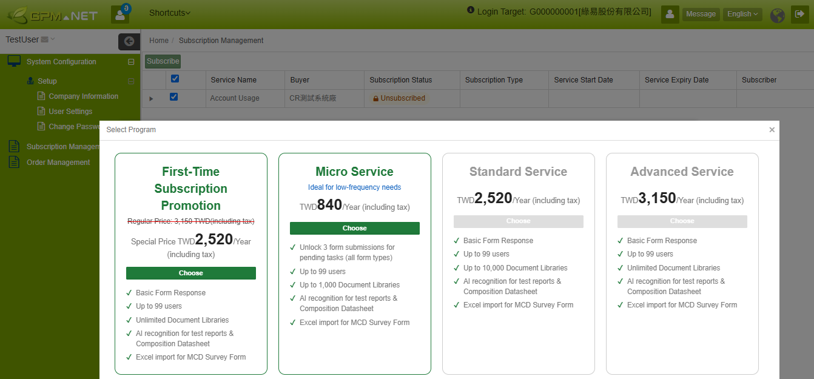Viewport: 814px width, 379px height.
Task: Go to Home breadcrumb
Action: 159,41
